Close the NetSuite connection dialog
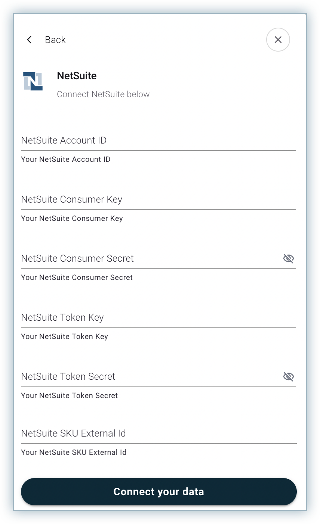 (x=278, y=40)
